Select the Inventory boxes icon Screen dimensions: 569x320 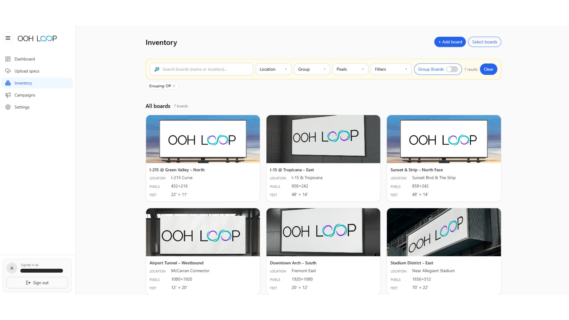[8, 83]
